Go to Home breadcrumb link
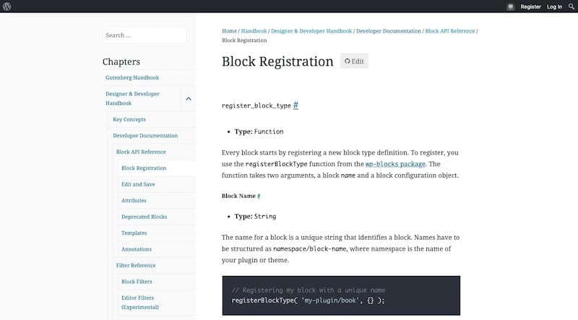Image resolution: width=578 pixels, height=320 pixels. pos(229,31)
